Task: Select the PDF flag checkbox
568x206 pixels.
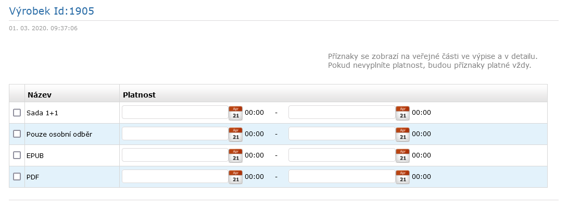Action: pyautogui.click(x=17, y=177)
